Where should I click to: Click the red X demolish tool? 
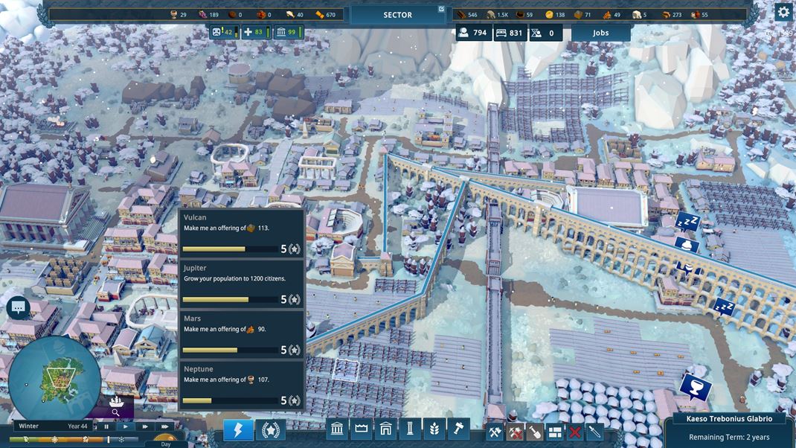[574, 432]
